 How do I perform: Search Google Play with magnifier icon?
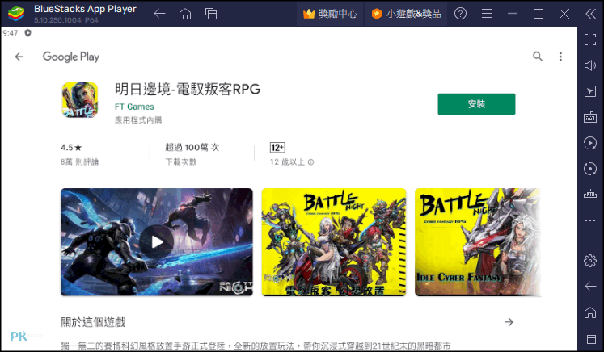(x=538, y=57)
